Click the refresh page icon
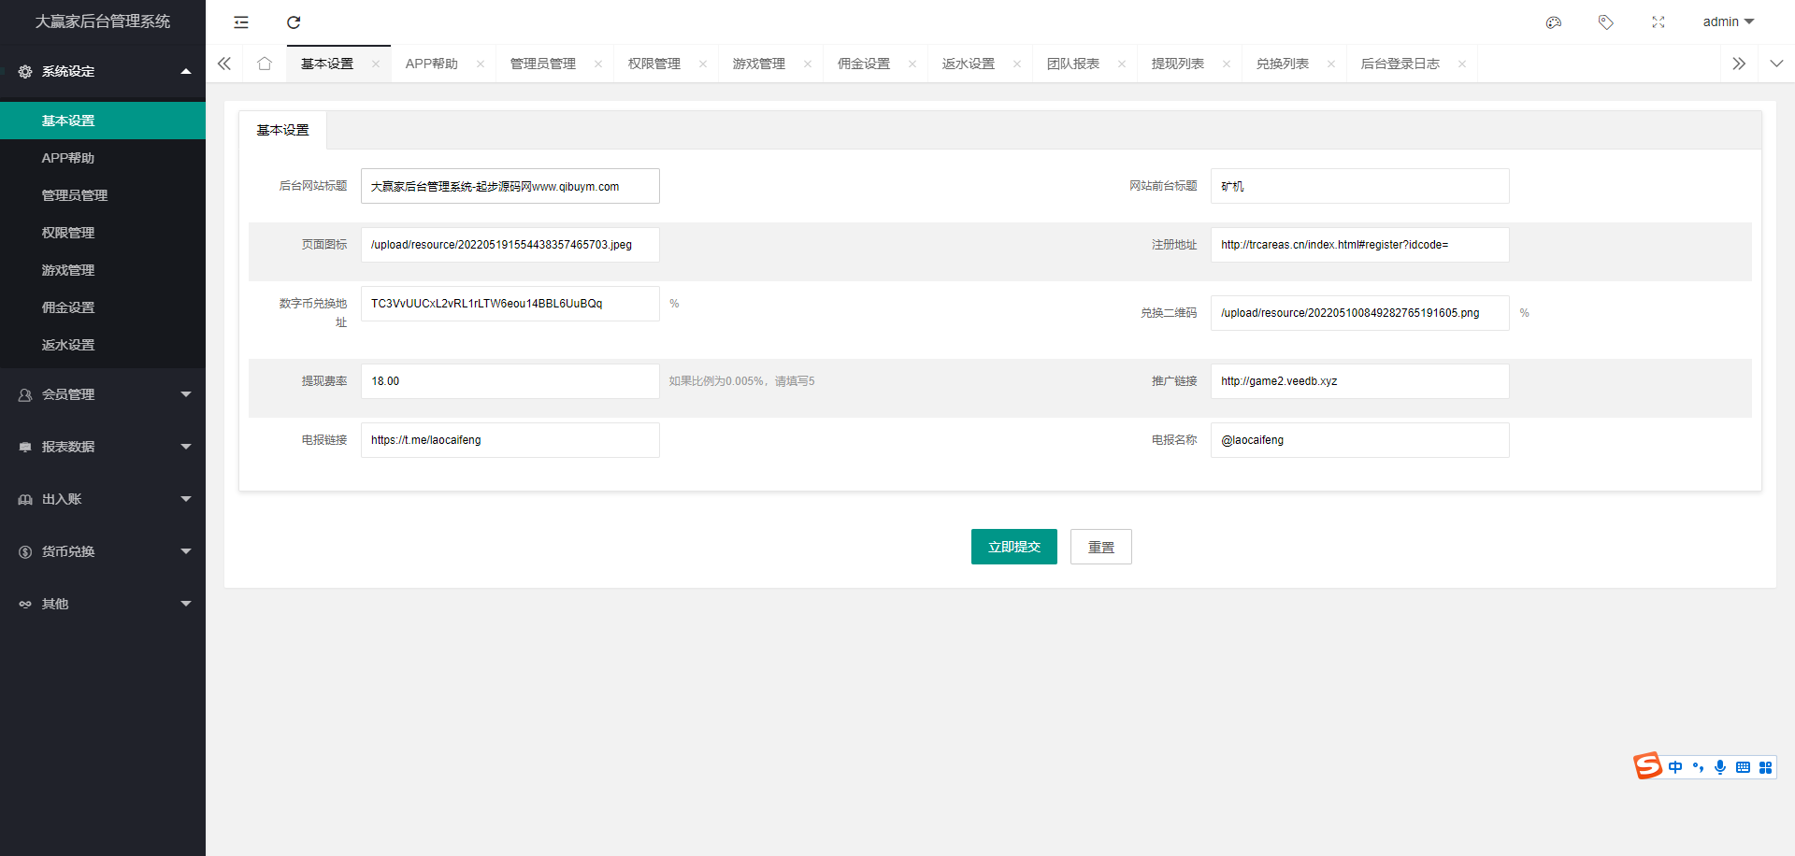Viewport: 1795px width, 856px height. point(294,22)
